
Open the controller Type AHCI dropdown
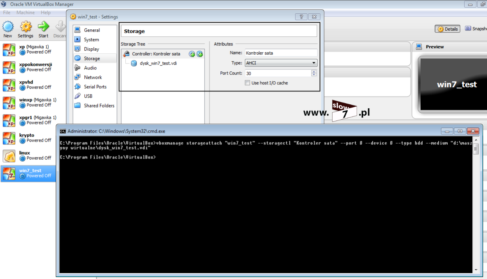click(281, 63)
